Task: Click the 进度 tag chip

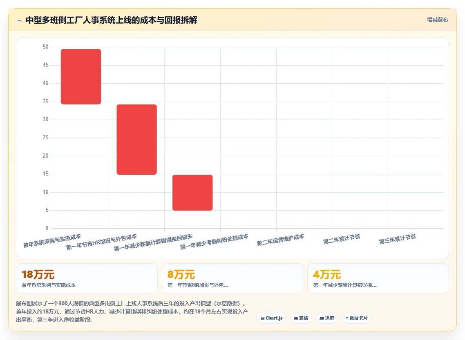Action: point(327,318)
